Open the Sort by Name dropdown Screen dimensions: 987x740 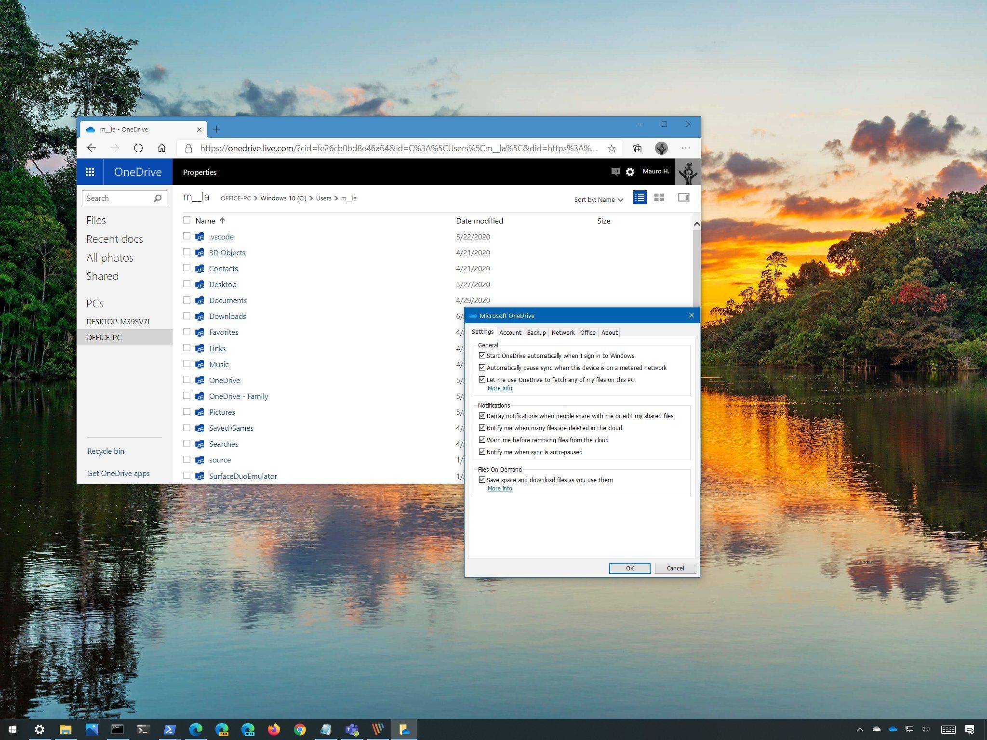598,200
